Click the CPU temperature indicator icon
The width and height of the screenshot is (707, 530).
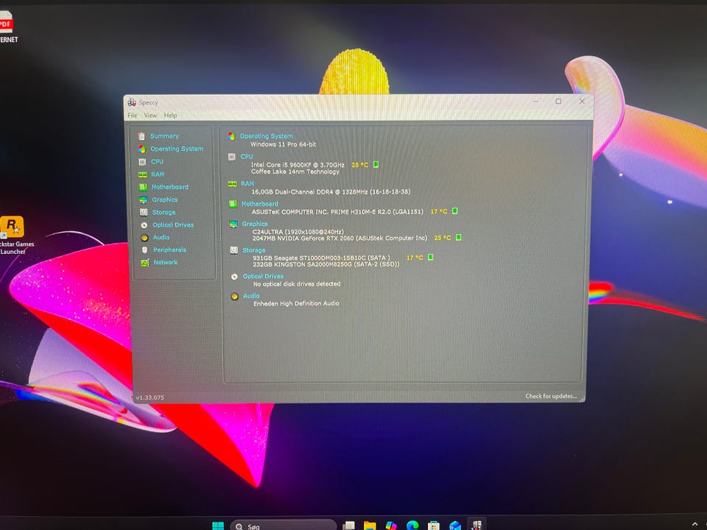pos(376,164)
